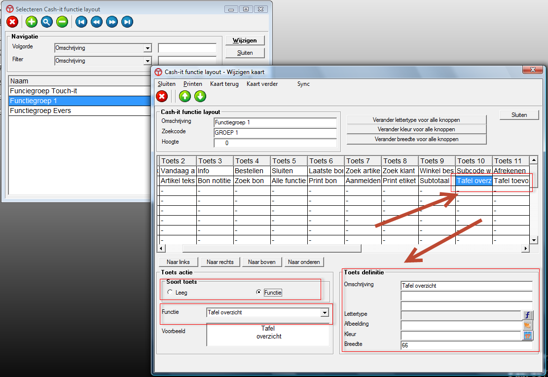
Task: Click green minus remove icon in Selecteren window
Action: (62, 22)
